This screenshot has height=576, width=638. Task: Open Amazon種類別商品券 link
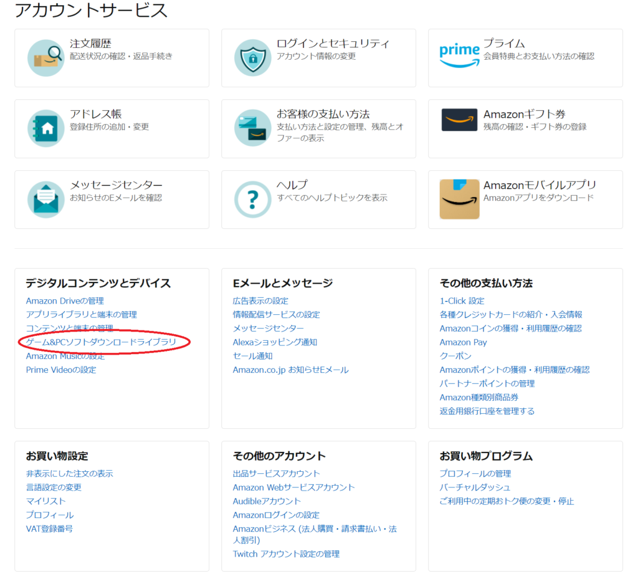click(479, 397)
